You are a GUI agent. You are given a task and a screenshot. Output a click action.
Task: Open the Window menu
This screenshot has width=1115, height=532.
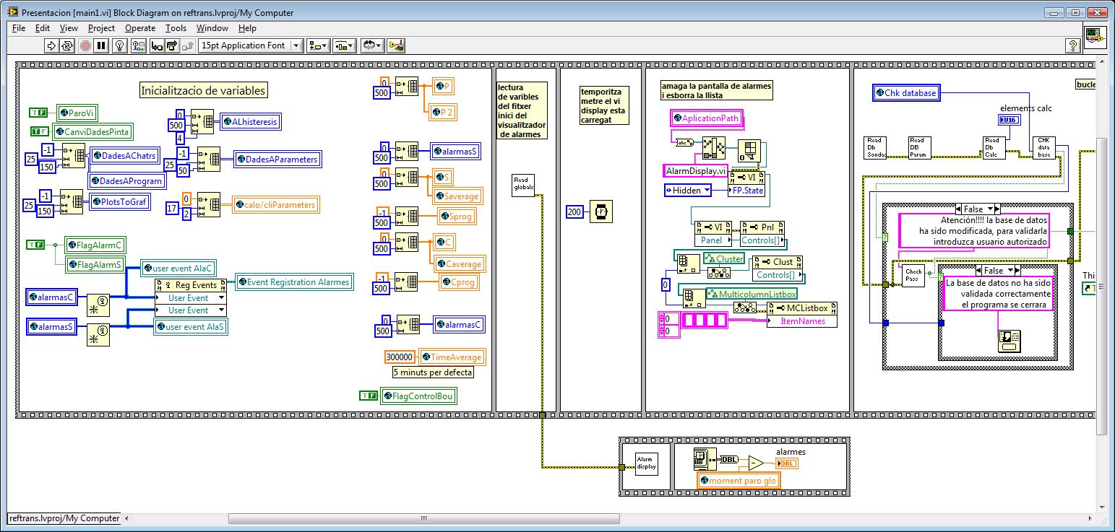click(x=212, y=28)
